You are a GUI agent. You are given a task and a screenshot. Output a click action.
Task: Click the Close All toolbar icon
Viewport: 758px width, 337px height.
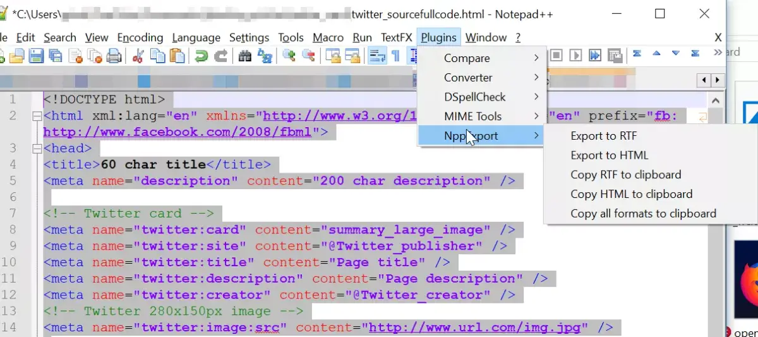(x=95, y=56)
